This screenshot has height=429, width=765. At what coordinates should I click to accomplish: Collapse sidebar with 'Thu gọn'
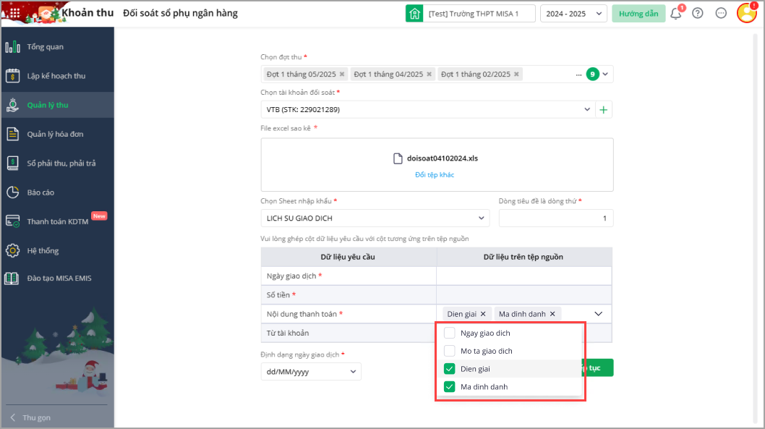[36, 417]
